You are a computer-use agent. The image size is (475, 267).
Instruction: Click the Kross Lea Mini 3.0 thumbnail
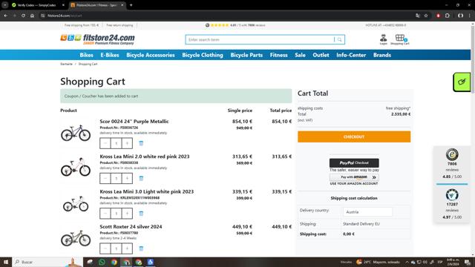click(76, 203)
